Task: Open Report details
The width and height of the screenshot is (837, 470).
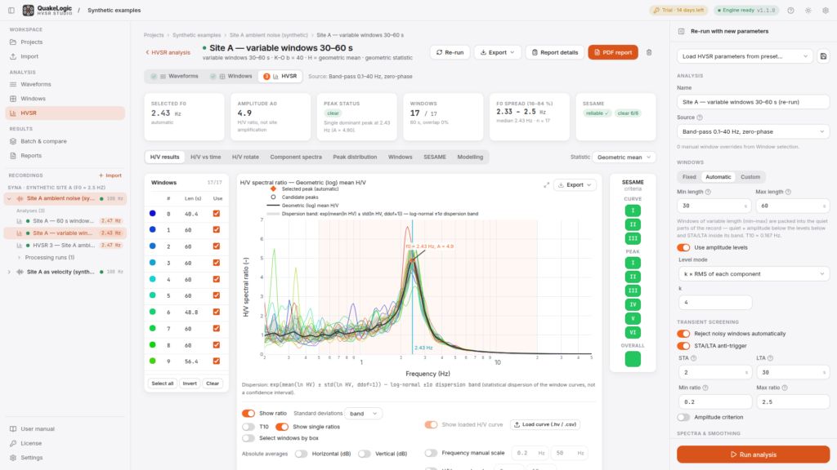Action: [555, 52]
